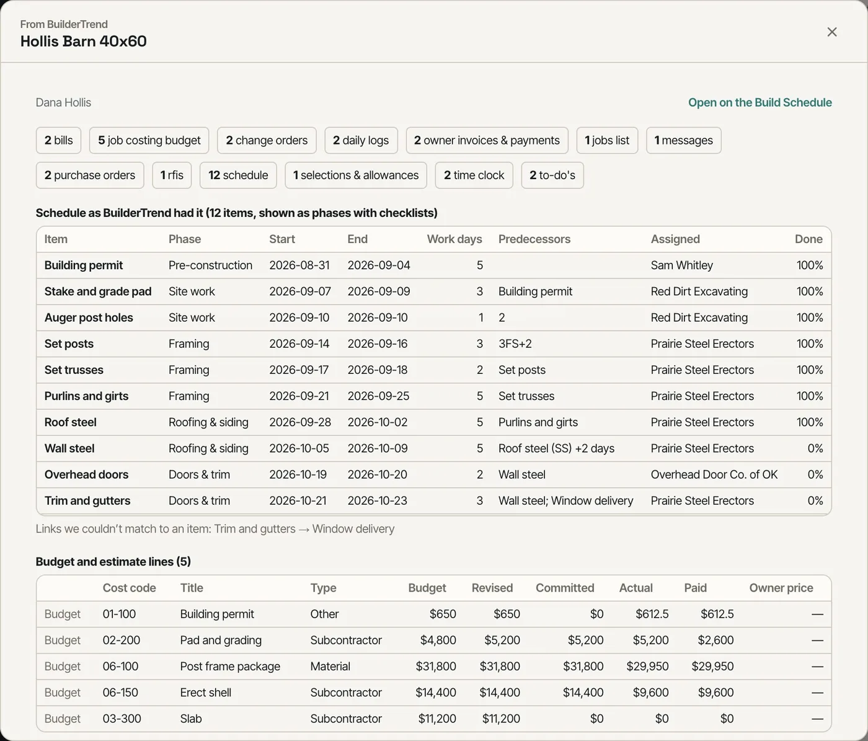Viewport: 868px width, 741px height.
Task: Click Dana Hollis owner name
Action: [63, 102]
